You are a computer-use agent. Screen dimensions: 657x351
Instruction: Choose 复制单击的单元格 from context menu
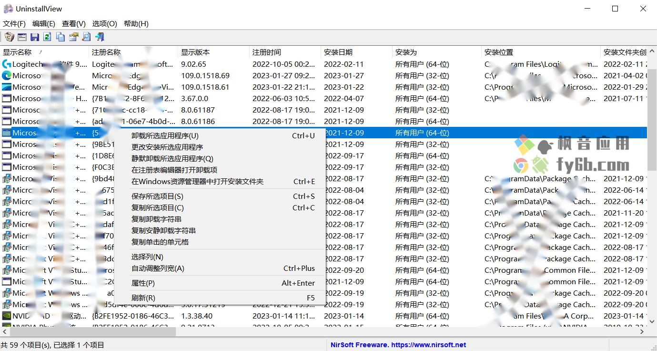click(220, 242)
